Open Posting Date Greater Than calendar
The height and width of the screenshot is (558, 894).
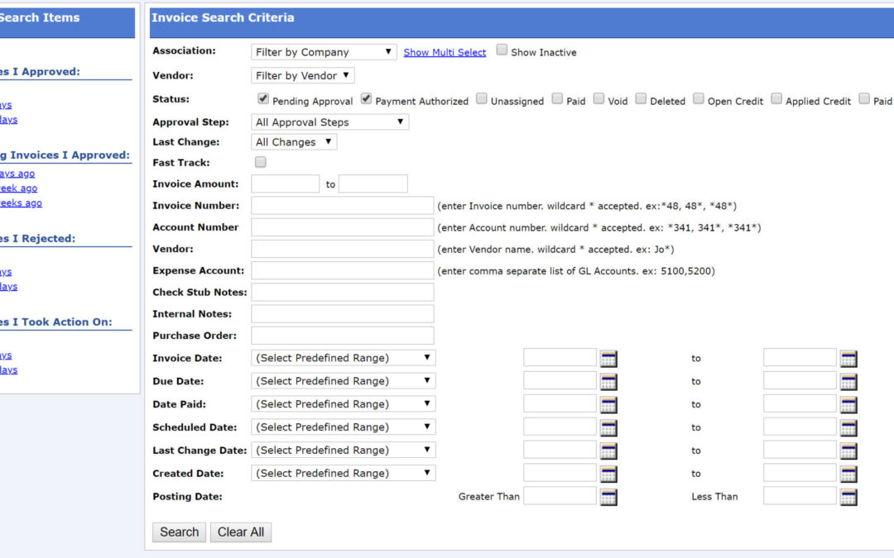pos(608,497)
